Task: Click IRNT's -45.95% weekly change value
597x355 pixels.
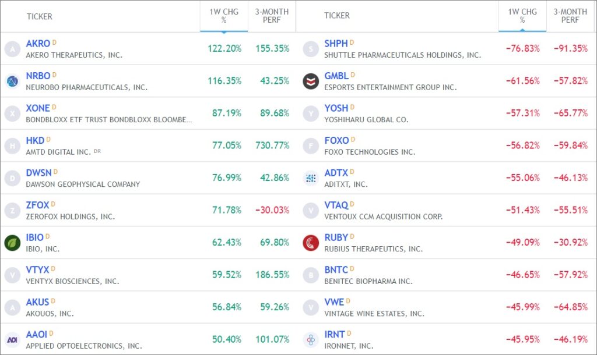Action: click(523, 339)
